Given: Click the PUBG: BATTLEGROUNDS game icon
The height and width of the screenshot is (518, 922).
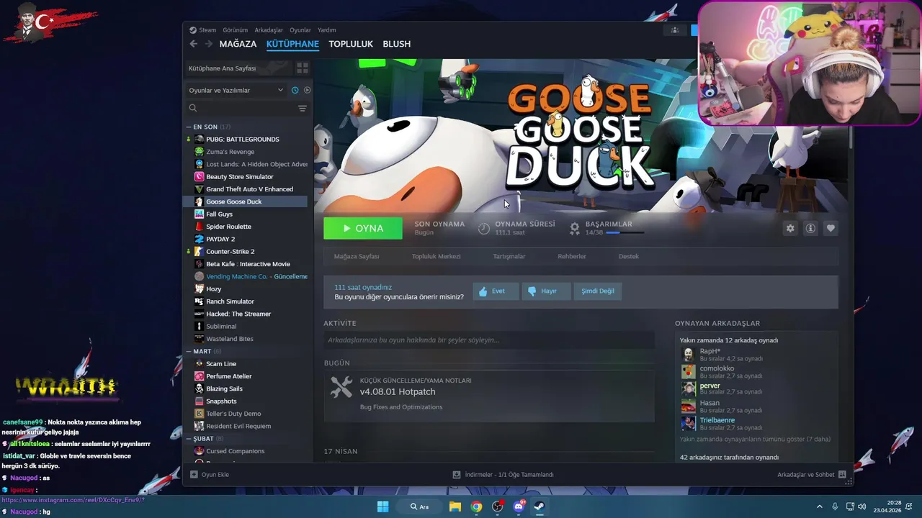Looking at the screenshot, I should [x=200, y=139].
